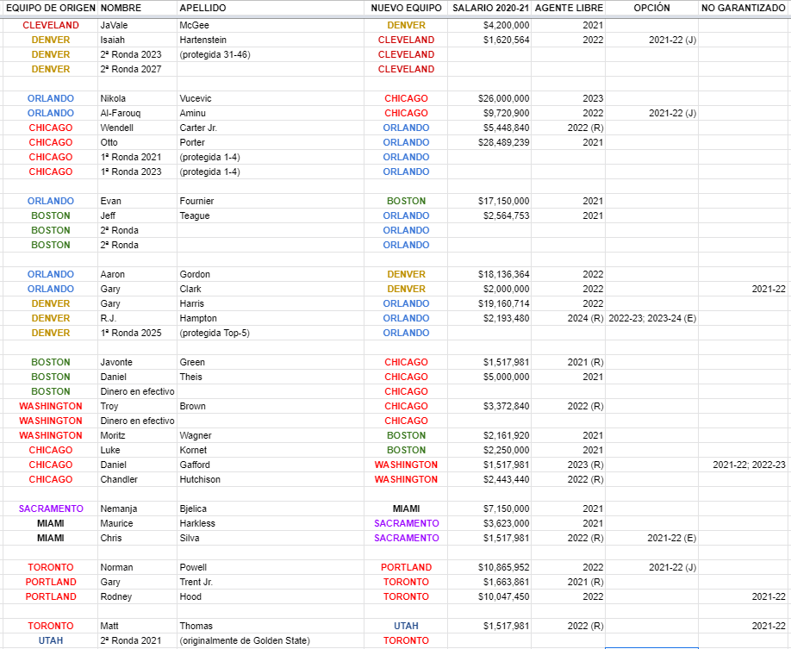Viewport: 791px width, 649px height.
Task: Select the 1ª Ronda 2021 cell
Action: tap(137, 157)
